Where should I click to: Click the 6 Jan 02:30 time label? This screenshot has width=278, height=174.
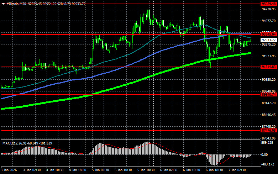169,170
